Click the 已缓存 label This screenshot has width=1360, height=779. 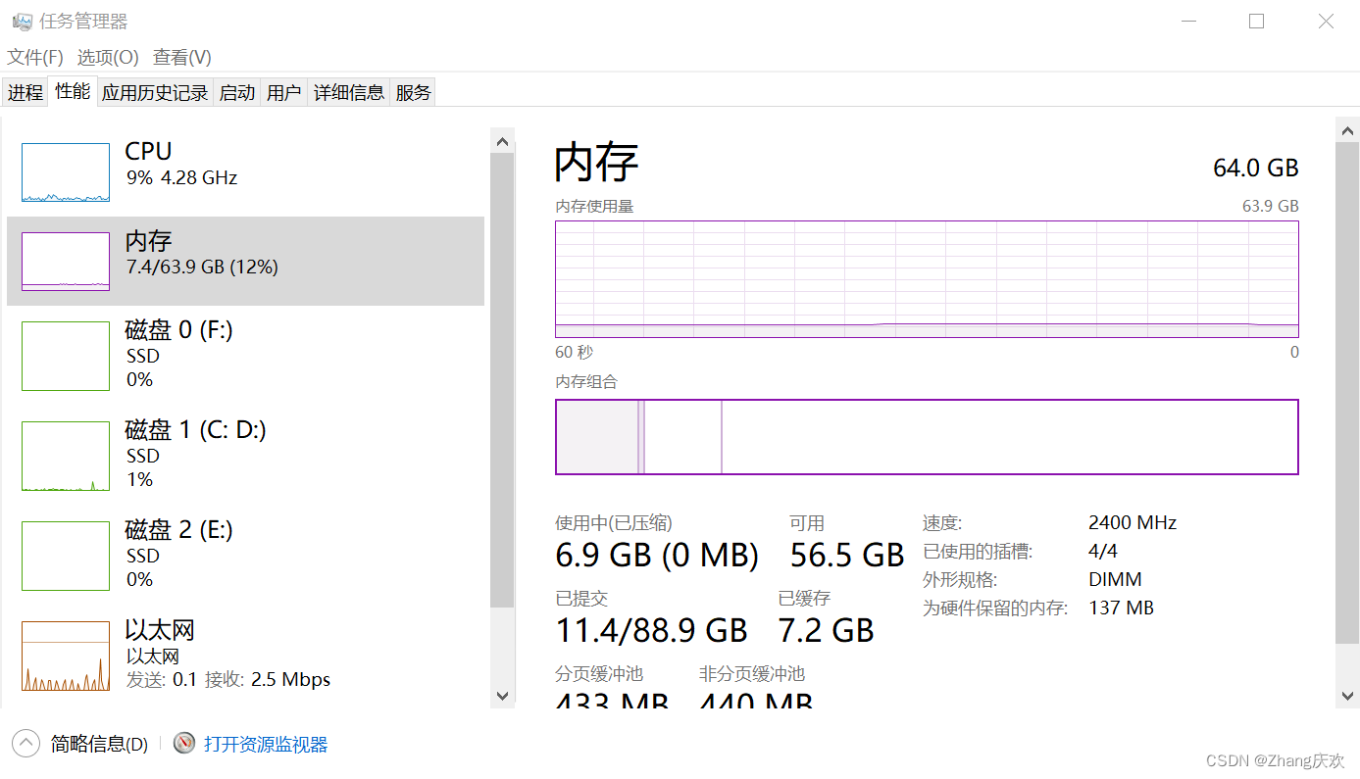(x=805, y=598)
